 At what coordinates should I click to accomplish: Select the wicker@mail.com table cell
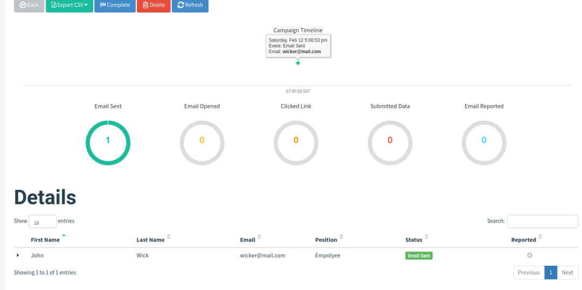coord(263,255)
